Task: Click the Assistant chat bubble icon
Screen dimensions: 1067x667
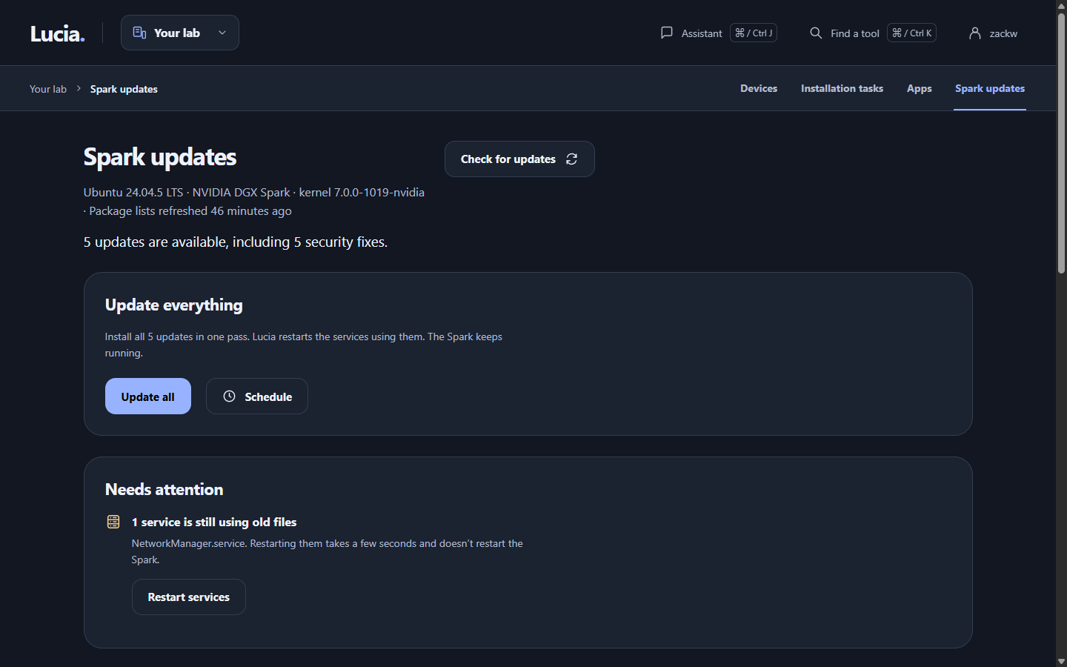Action: pos(667,33)
